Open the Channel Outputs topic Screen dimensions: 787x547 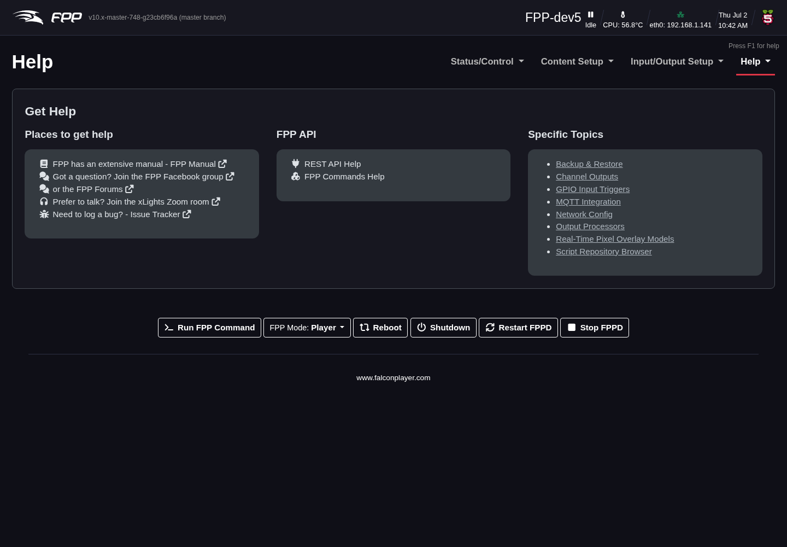(x=587, y=177)
